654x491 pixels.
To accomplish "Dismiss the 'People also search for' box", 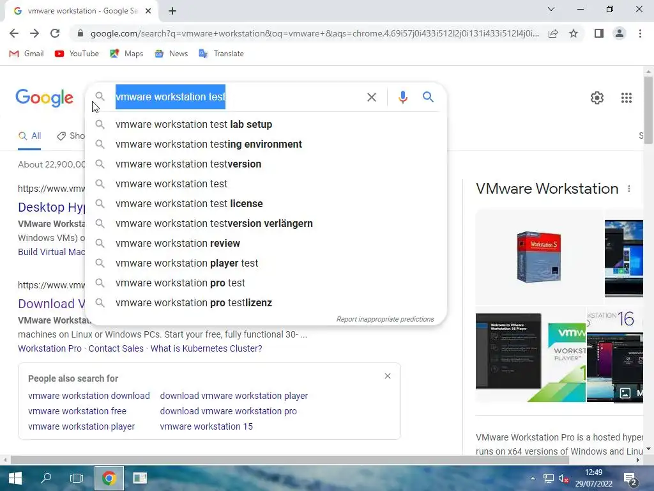I will [388, 376].
